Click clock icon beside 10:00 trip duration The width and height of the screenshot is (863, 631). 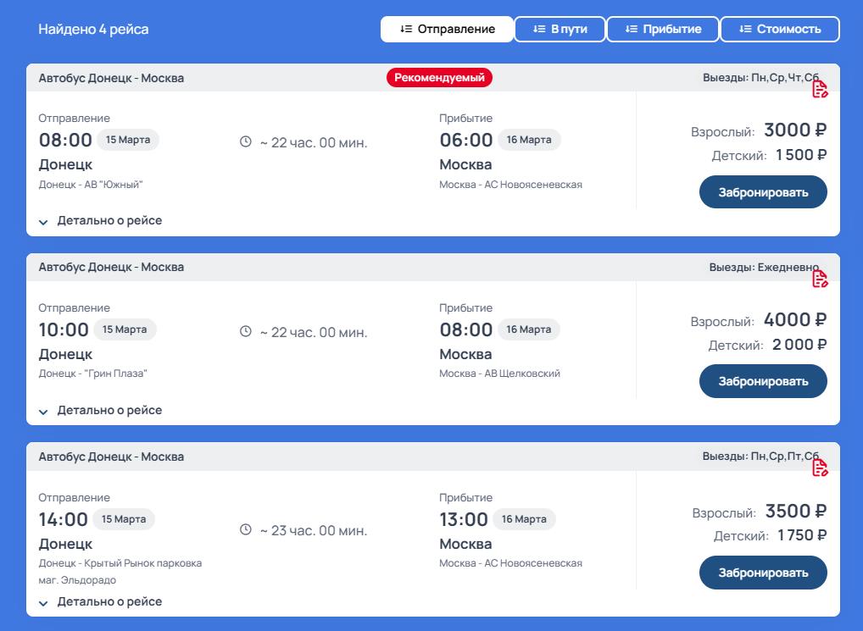(x=246, y=331)
